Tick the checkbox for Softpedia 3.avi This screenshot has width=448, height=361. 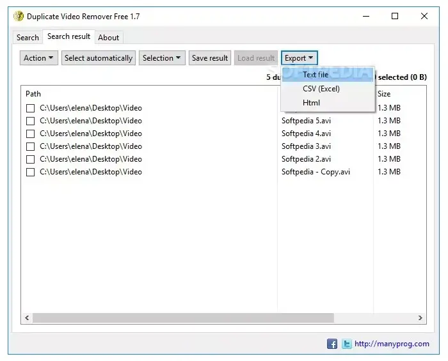click(30, 146)
